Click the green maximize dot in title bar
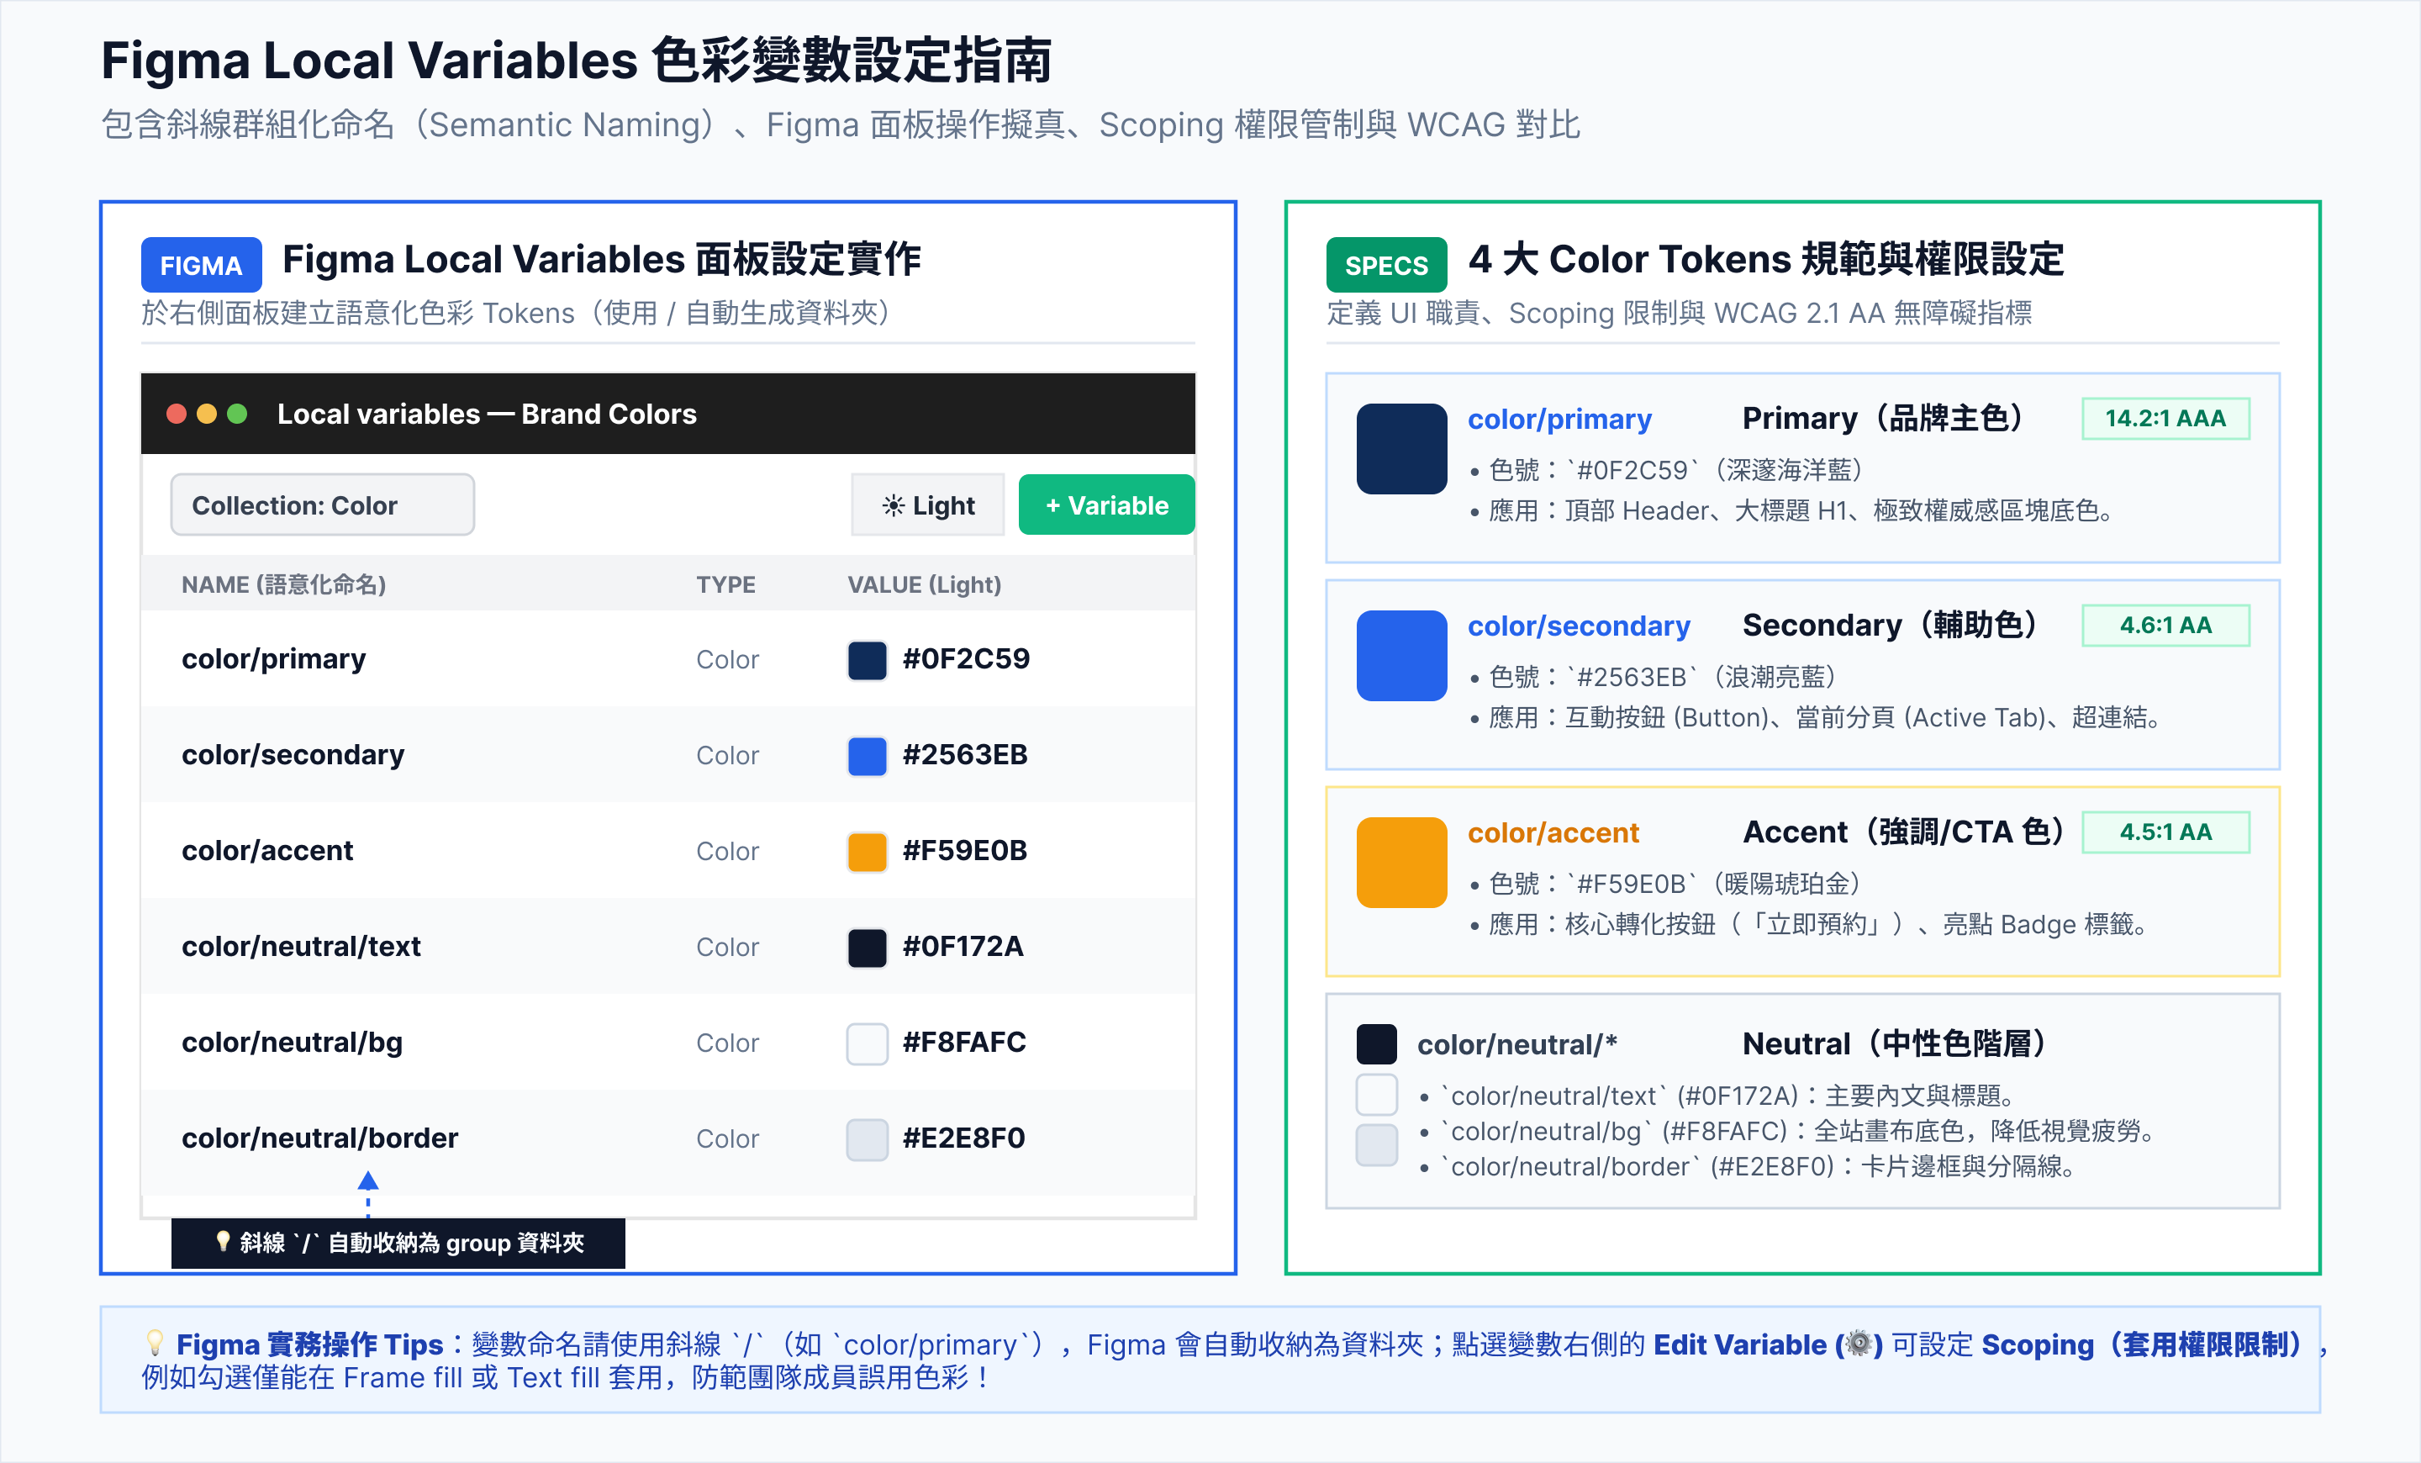This screenshot has height=1463, width=2421. pos(238,414)
